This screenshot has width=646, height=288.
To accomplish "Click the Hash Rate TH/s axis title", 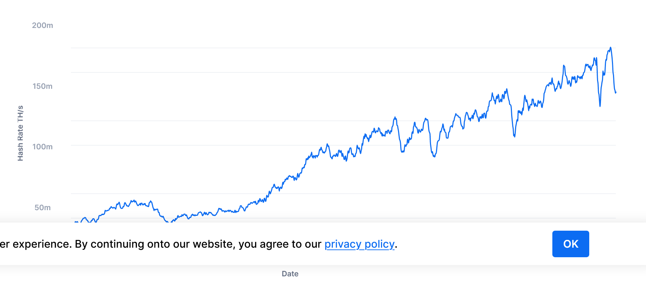I will (x=21, y=133).
